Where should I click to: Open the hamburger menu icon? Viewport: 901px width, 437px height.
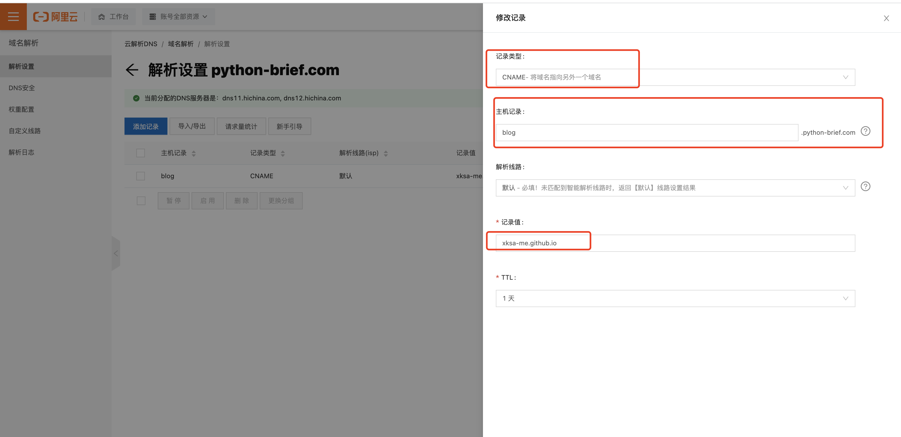tap(13, 16)
